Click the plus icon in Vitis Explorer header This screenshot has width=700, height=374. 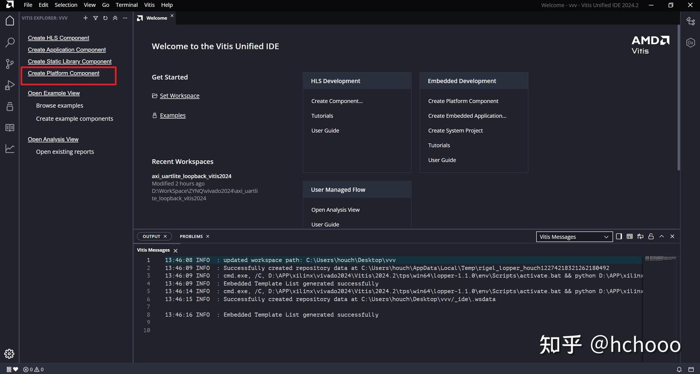(x=86, y=18)
